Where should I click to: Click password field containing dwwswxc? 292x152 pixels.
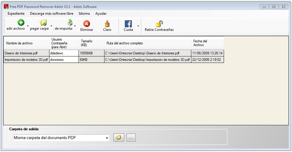pyautogui.click(x=64, y=60)
